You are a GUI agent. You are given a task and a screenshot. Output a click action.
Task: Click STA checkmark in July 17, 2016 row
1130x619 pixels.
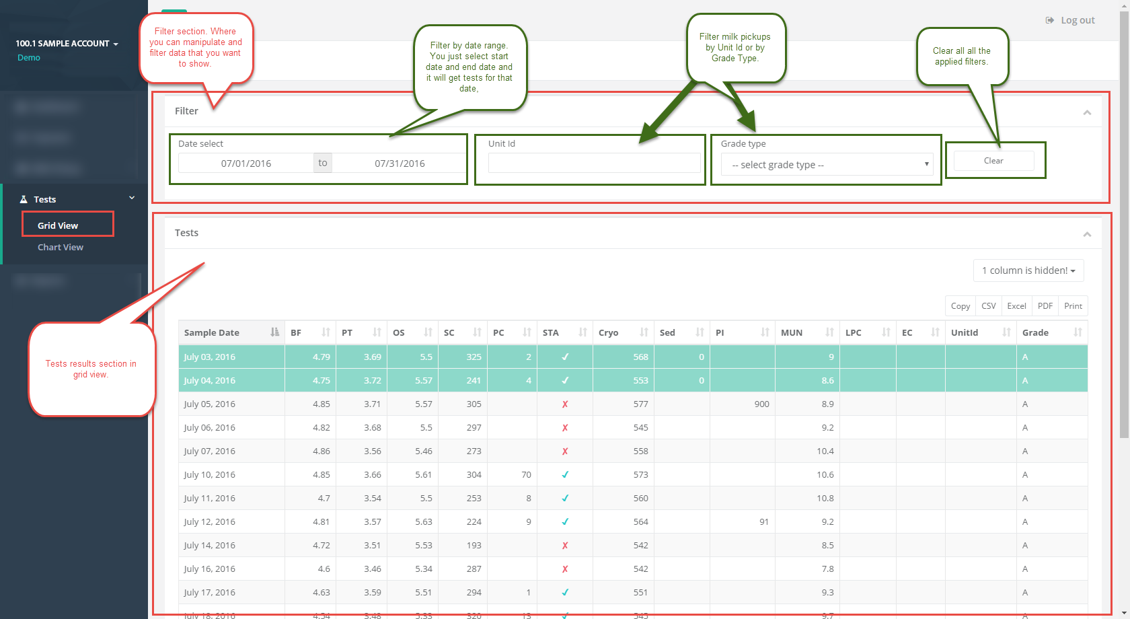[565, 593]
